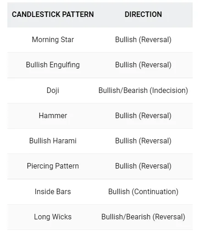Select Bullish (Continuation) direction text

[143, 191]
